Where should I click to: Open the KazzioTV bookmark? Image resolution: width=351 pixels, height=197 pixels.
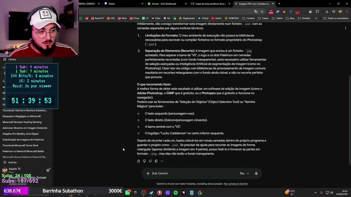(x=97, y=18)
